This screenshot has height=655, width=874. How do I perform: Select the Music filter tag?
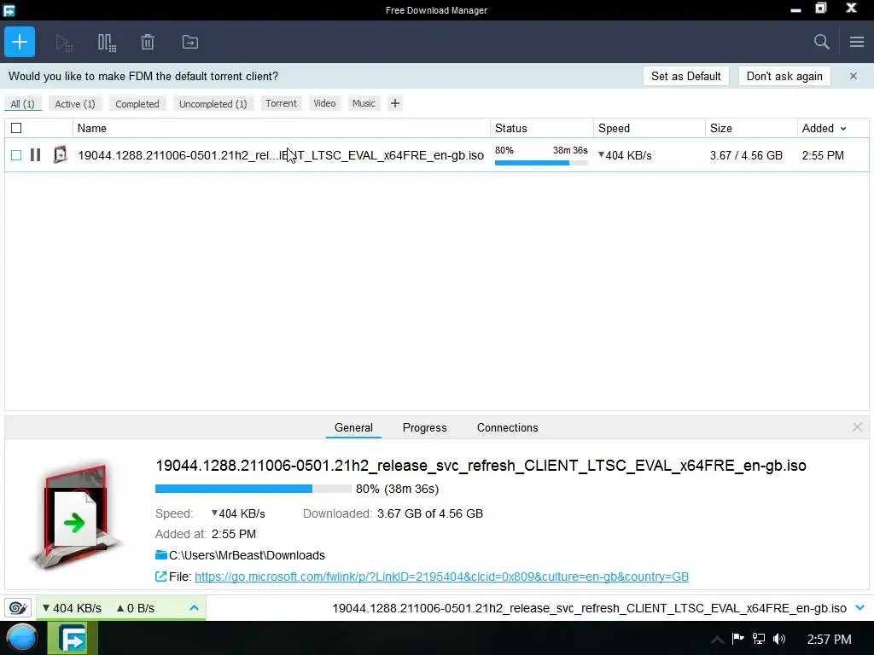pyautogui.click(x=364, y=103)
